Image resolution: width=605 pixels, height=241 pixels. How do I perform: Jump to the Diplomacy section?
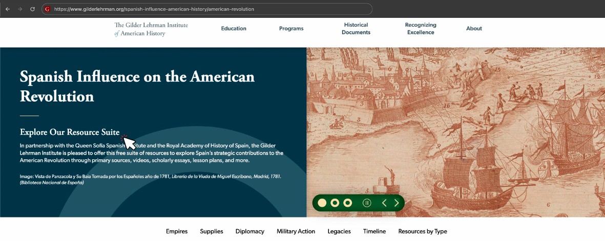coord(250,231)
